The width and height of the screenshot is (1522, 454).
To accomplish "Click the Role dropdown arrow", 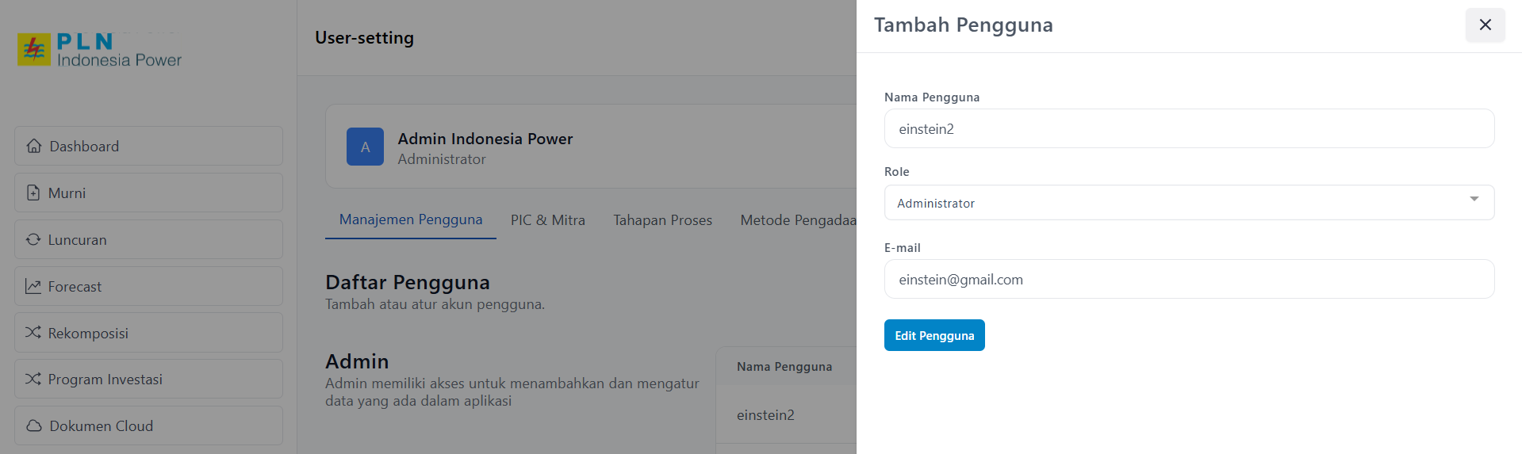I will (x=1474, y=200).
